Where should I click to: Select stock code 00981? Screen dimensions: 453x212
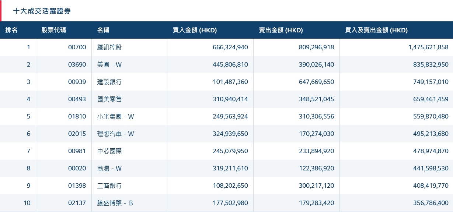point(77,151)
